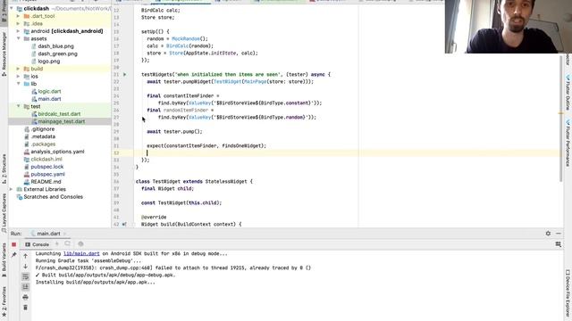Stop the running main.dart process

pos(14,244)
